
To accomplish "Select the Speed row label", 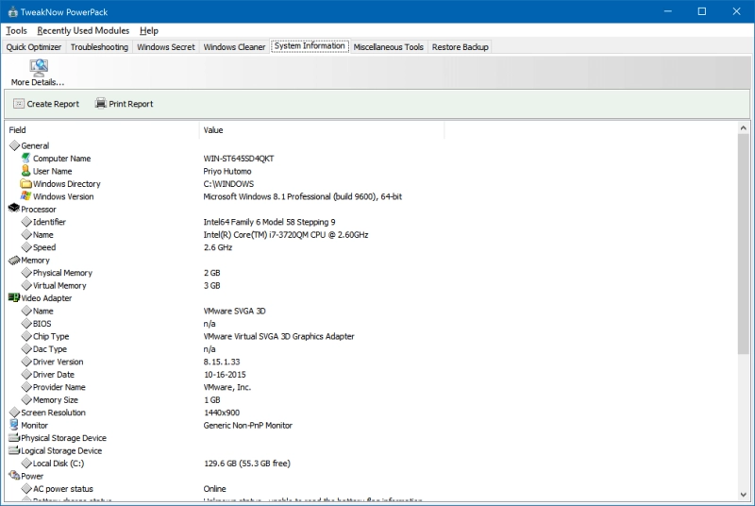I will point(44,247).
